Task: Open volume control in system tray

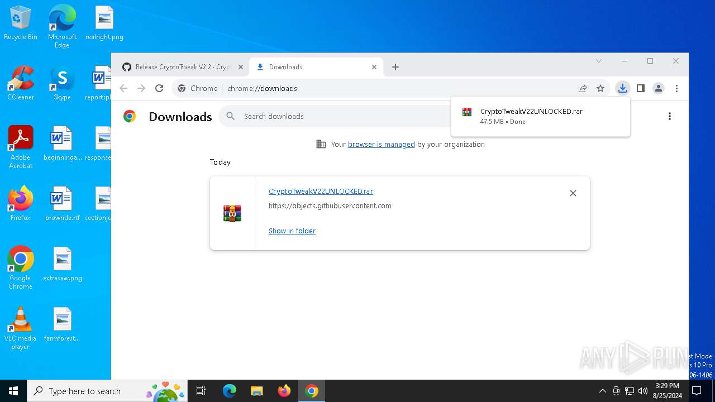Action: pyautogui.click(x=643, y=391)
